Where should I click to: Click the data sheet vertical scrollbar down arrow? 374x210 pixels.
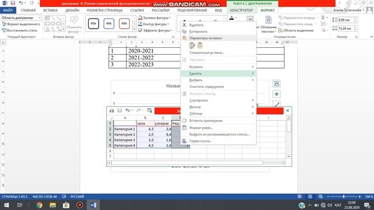(289, 156)
